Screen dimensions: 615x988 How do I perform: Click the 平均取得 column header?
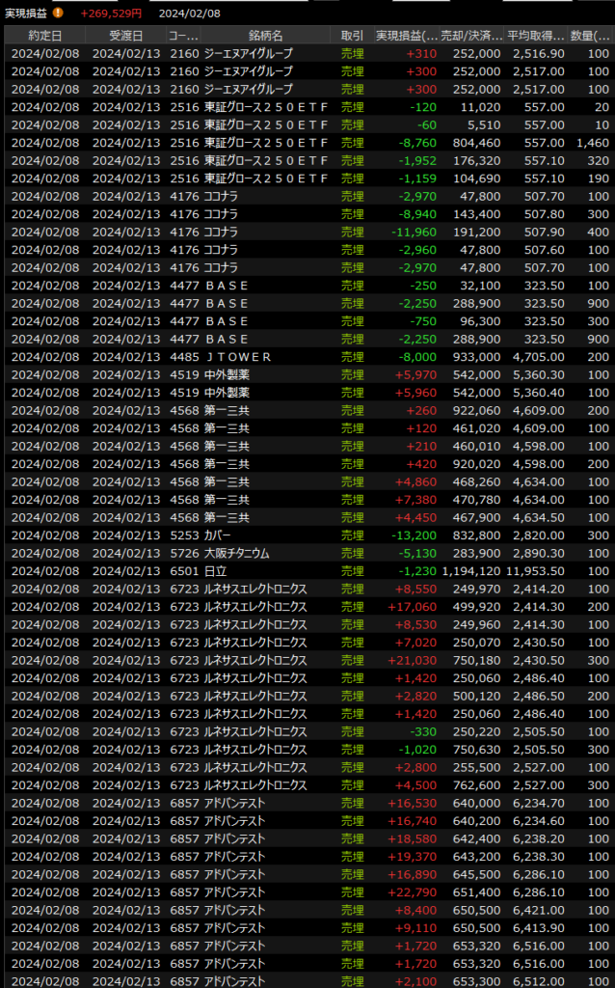[x=537, y=36]
